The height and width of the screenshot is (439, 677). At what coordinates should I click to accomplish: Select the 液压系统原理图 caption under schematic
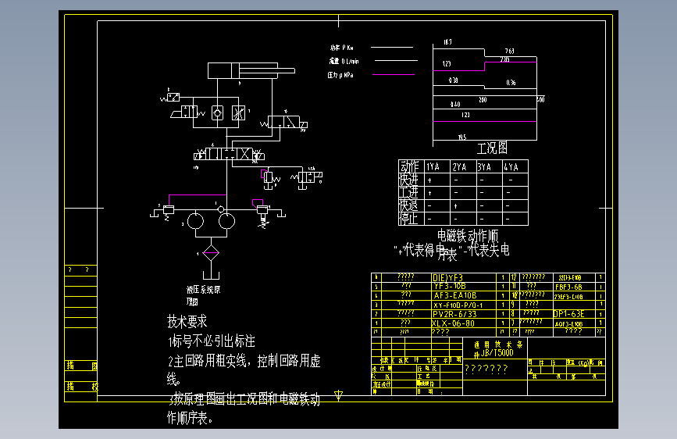203,295
